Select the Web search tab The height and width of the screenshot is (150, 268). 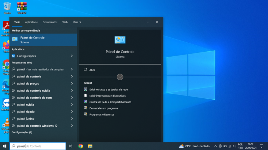coord(65,22)
